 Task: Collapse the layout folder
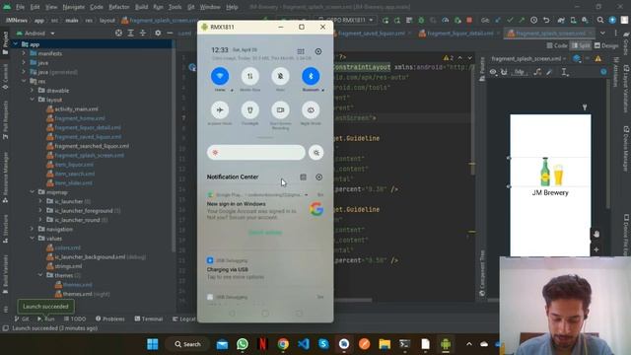[x=33, y=100]
